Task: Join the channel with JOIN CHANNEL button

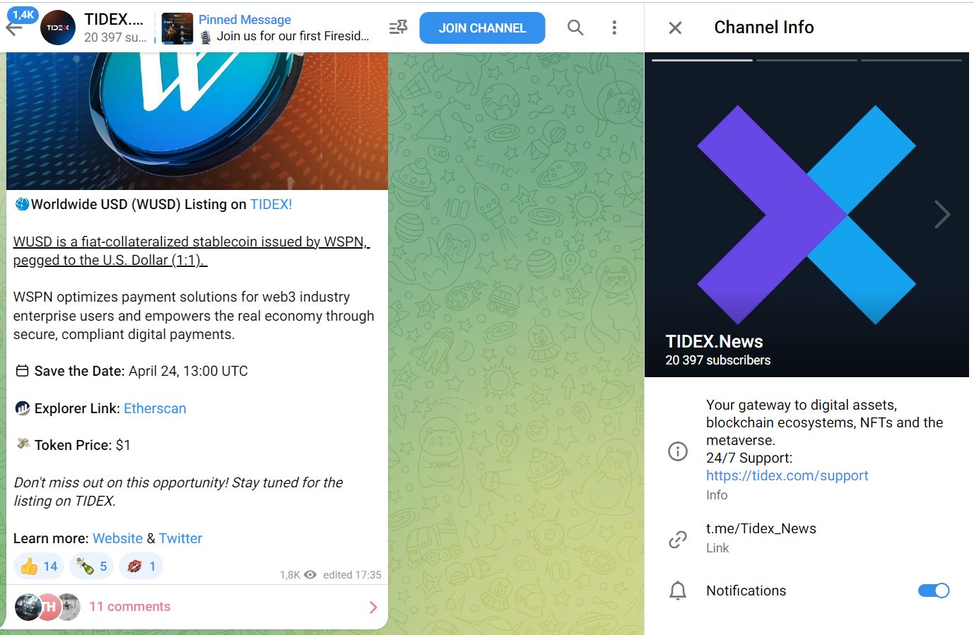Action: pos(482,28)
